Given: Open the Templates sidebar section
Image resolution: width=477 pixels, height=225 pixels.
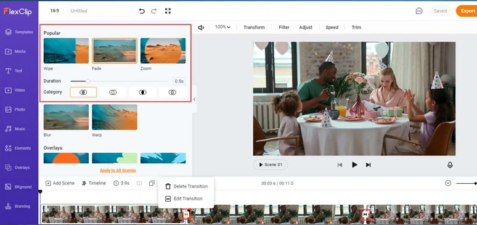Looking at the screenshot, I should tap(19, 32).
